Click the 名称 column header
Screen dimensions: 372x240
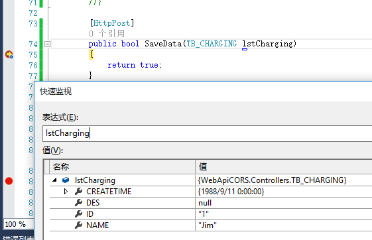point(123,166)
